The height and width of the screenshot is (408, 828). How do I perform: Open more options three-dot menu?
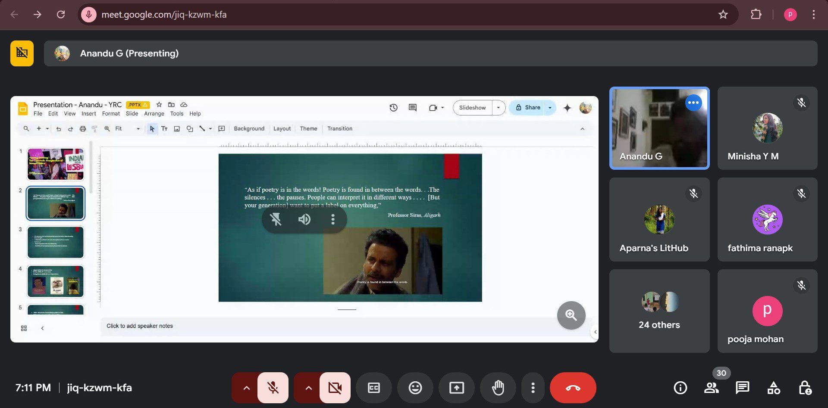[533, 388]
